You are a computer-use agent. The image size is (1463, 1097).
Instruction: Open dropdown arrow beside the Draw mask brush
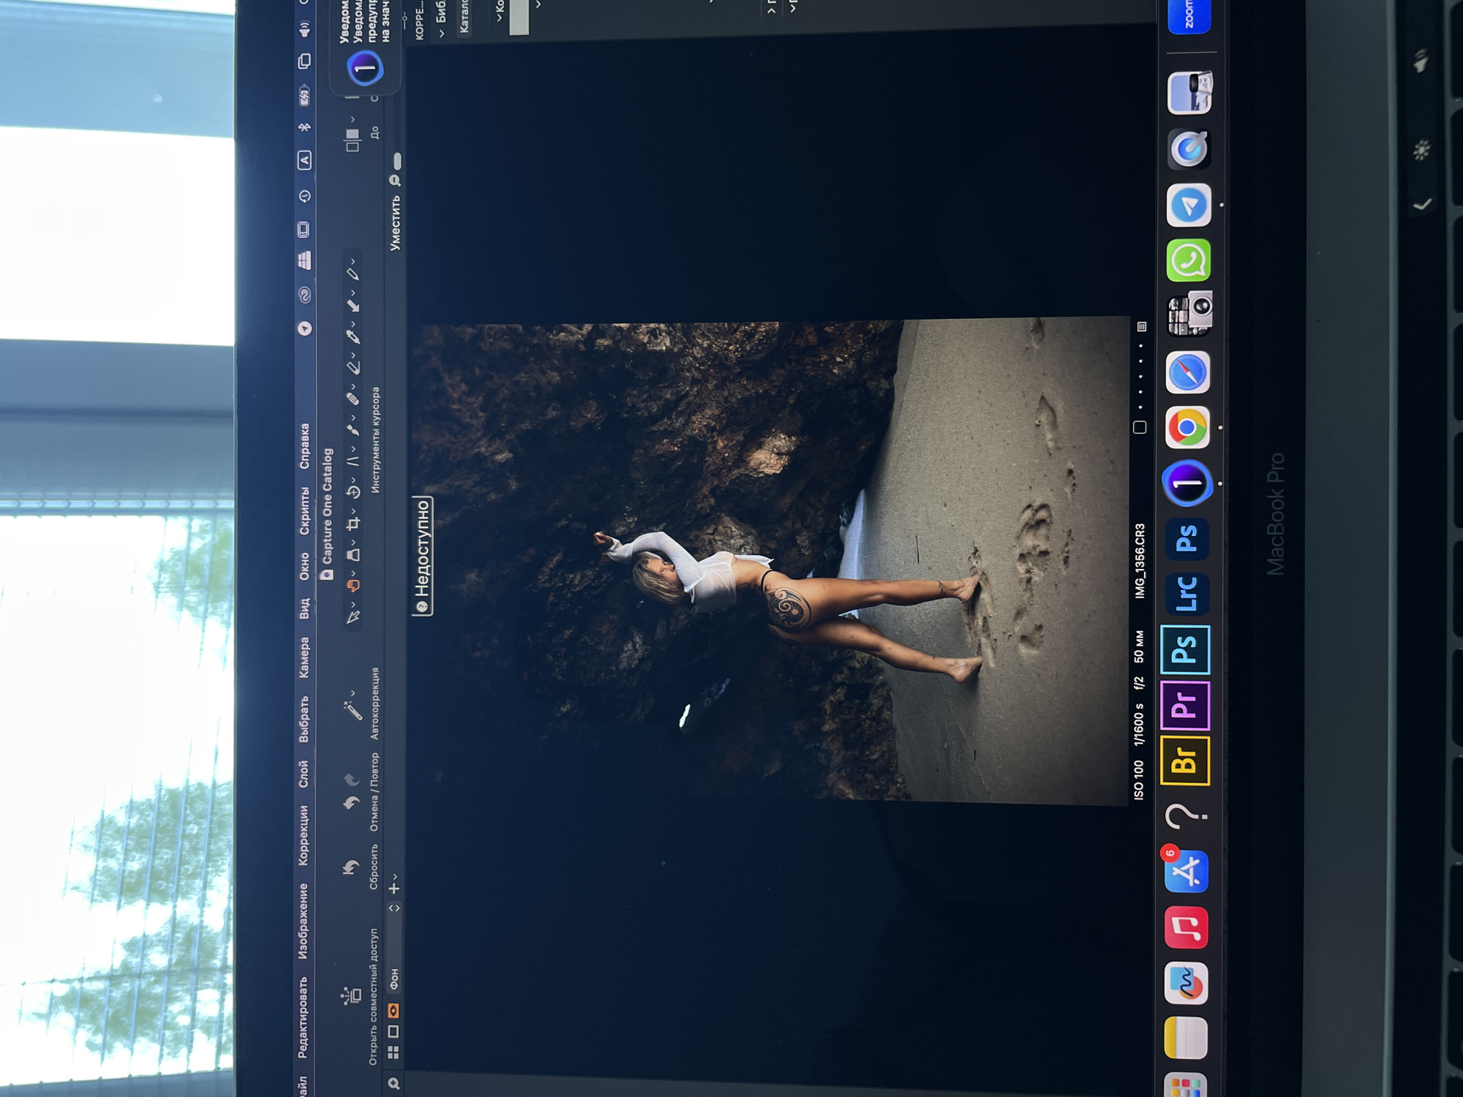(x=353, y=418)
